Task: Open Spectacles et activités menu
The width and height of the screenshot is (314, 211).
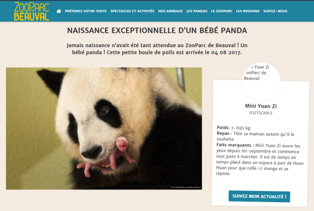Action: pos(132,11)
